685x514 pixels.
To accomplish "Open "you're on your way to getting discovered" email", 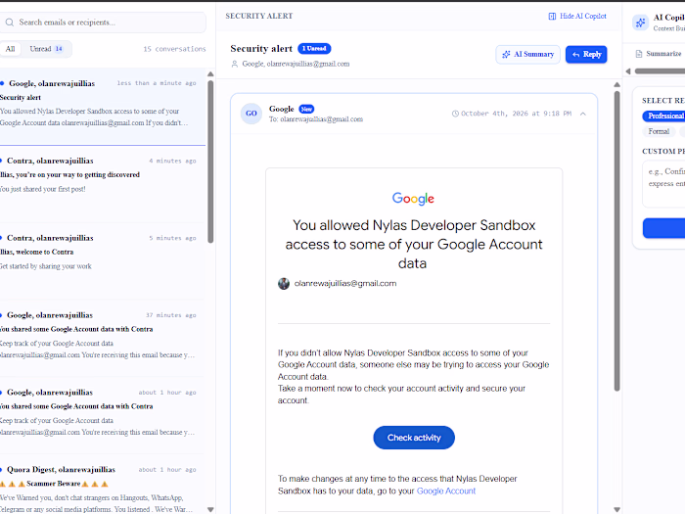I will click(103, 184).
